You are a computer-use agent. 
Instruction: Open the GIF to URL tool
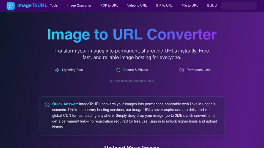[x=164, y=5]
